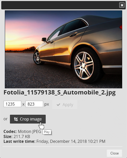Click the checkmark icon beside Apply

tap(58, 105)
